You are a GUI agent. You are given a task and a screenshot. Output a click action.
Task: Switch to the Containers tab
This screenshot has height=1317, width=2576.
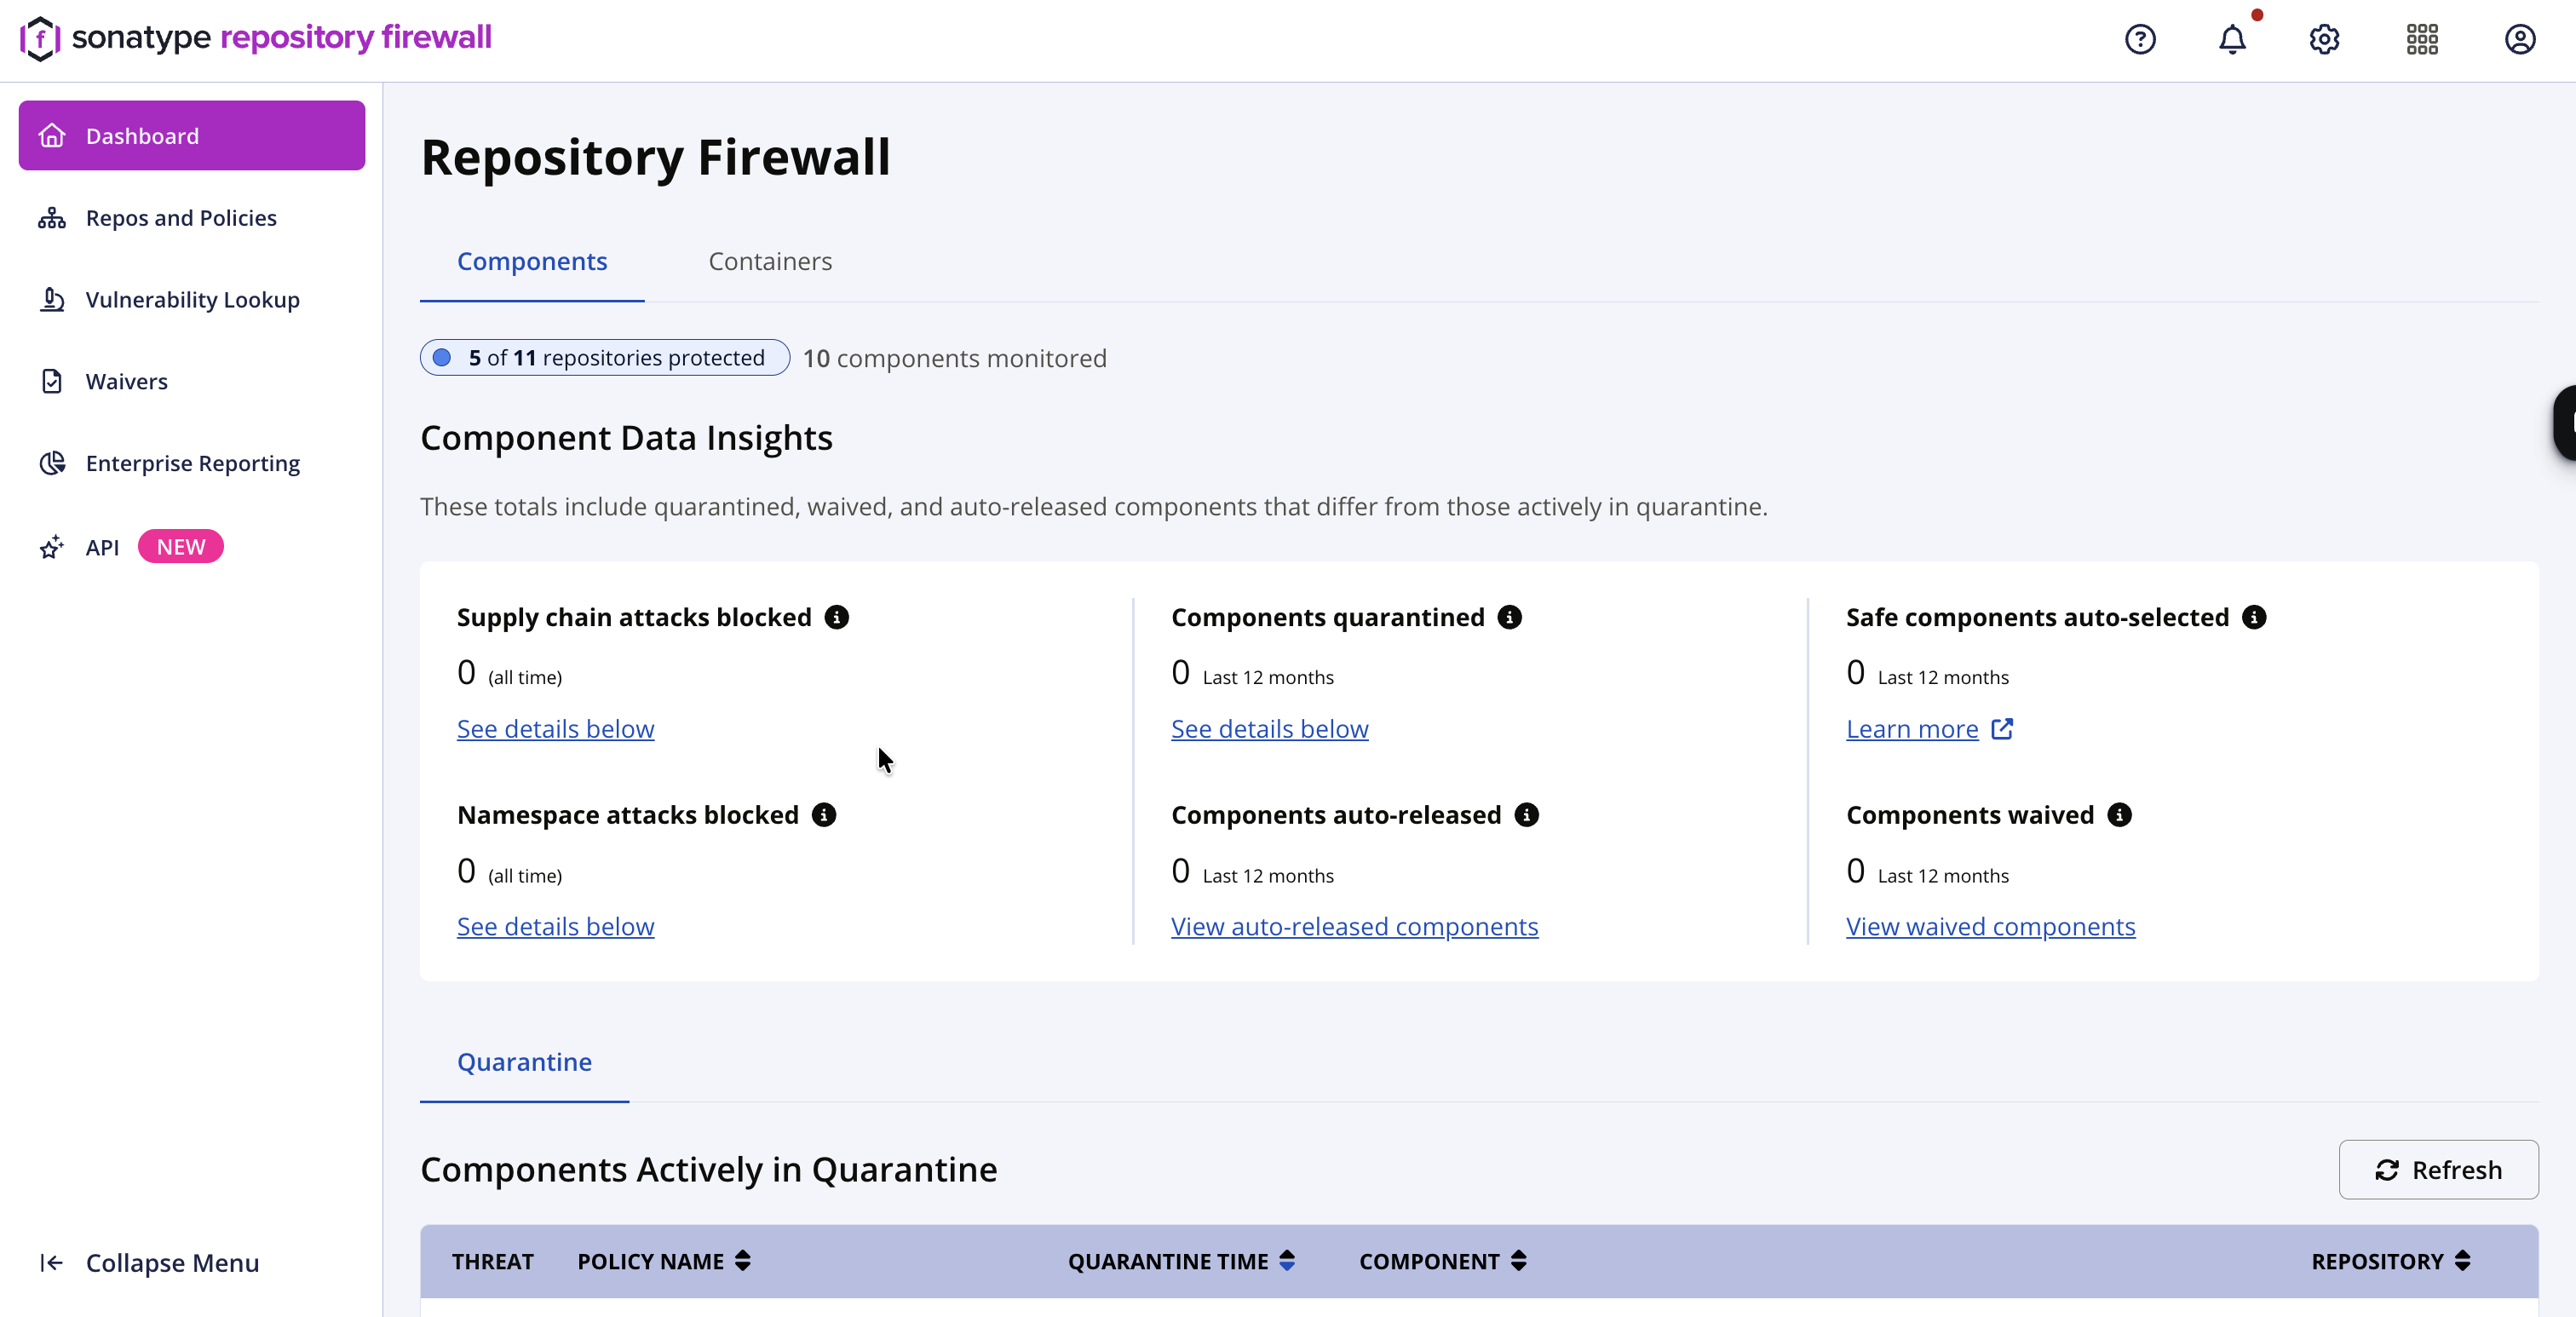tap(770, 262)
